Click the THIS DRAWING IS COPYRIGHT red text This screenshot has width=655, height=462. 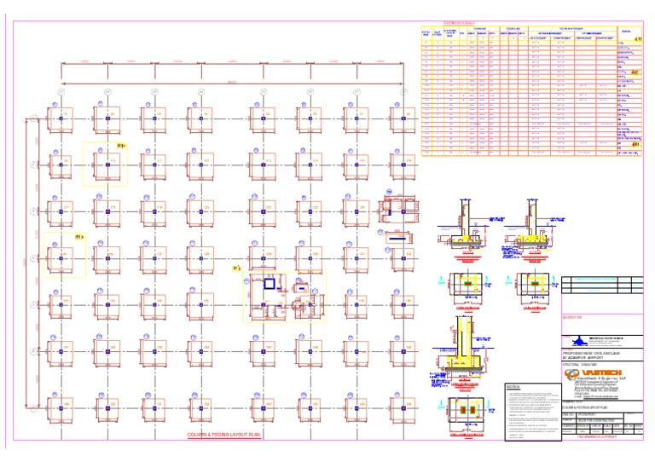pos(596,437)
